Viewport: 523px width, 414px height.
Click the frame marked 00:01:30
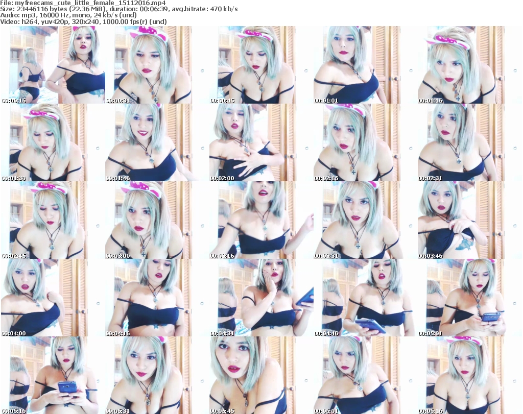[x=53, y=142]
